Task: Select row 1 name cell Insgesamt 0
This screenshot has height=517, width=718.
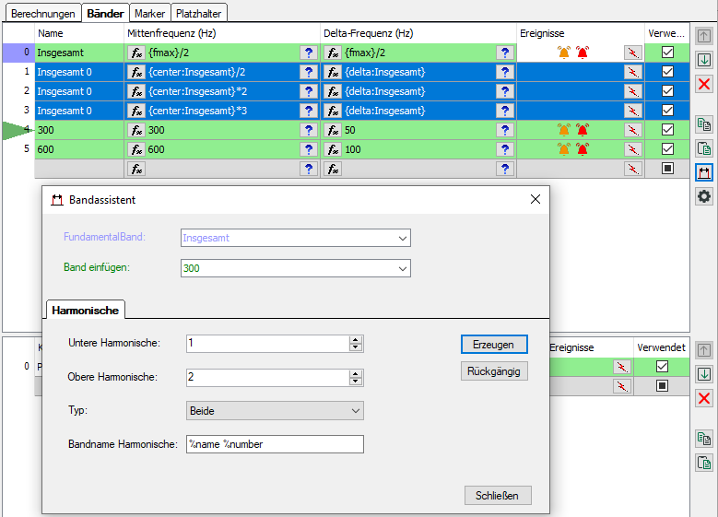Action: coord(79,72)
